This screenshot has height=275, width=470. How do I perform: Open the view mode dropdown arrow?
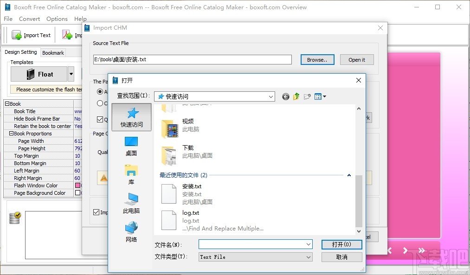pos(323,96)
